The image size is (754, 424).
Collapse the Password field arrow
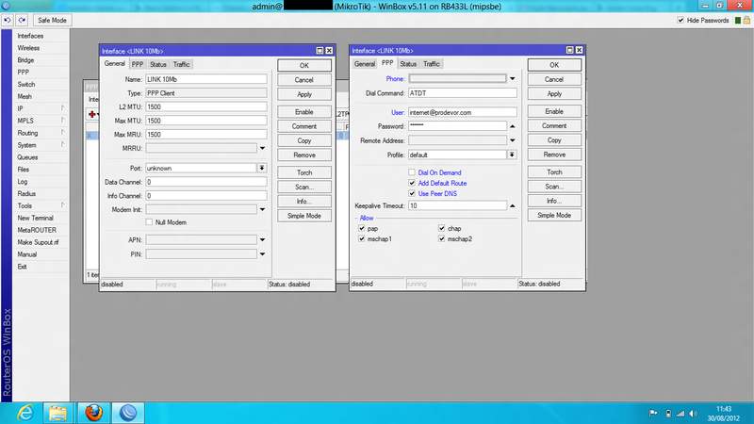[x=513, y=126]
